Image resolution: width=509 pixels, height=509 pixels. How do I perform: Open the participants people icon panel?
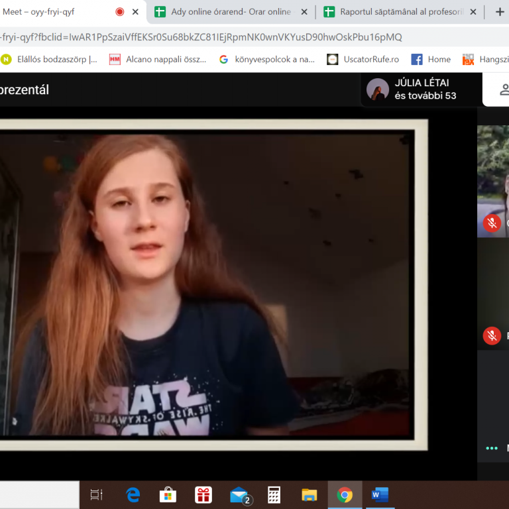[x=503, y=89]
